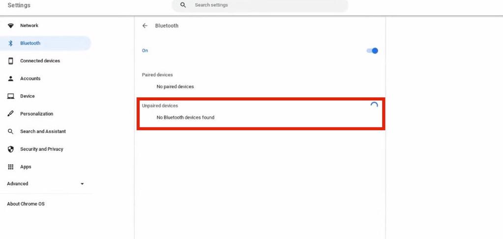
Task: Click the Connected devices phone icon
Action: (x=11, y=61)
